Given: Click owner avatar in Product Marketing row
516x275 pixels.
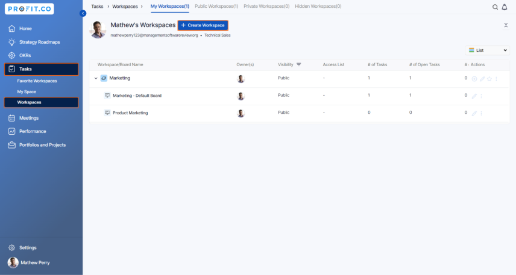Looking at the screenshot, I should pyautogui.click(x=241, y=113).
